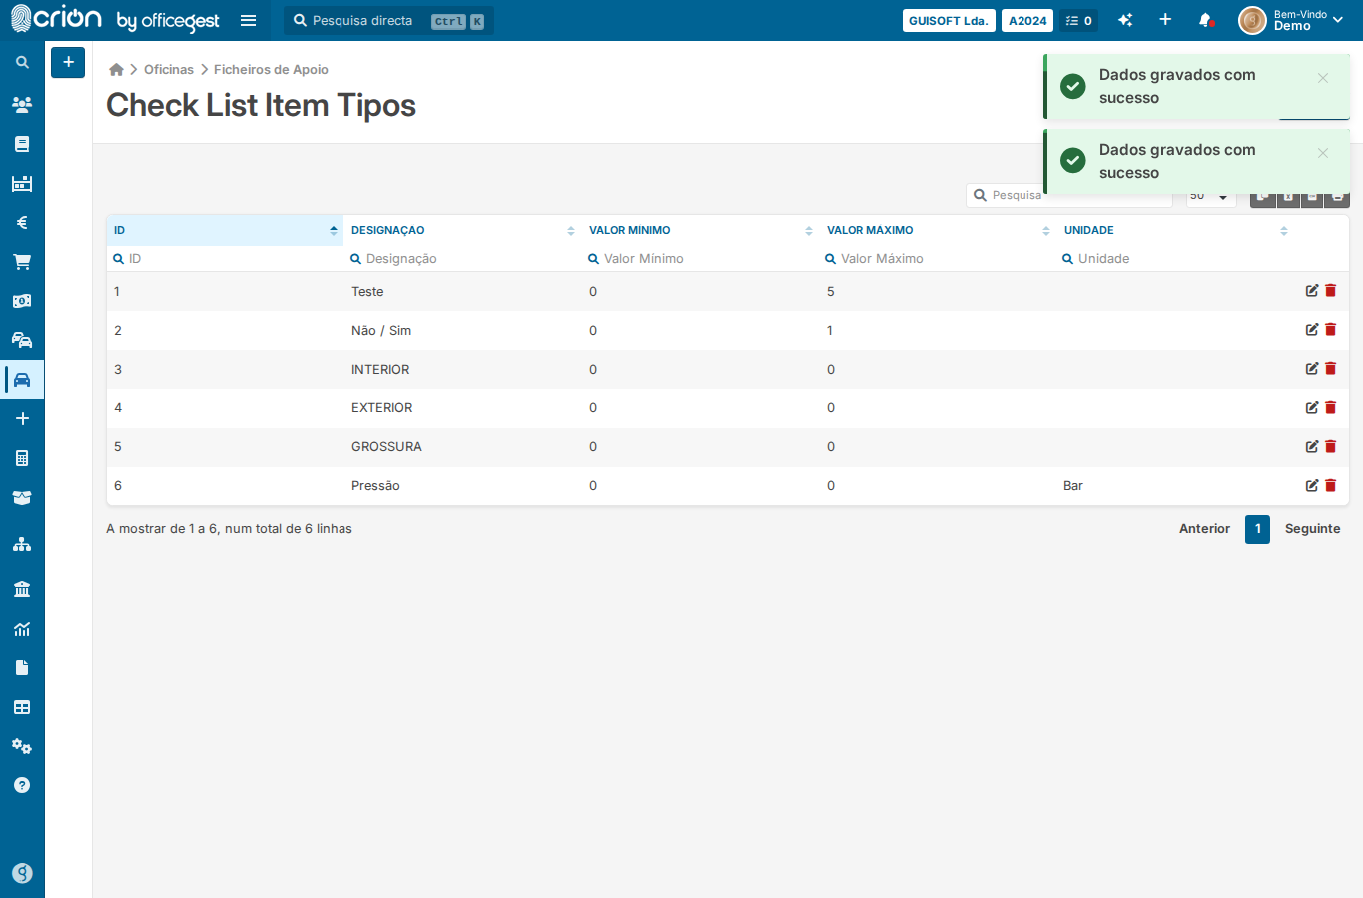Screen dimensions: 1363x898
Task: Open the table grid sidebar icon
Action: point(22,707)
